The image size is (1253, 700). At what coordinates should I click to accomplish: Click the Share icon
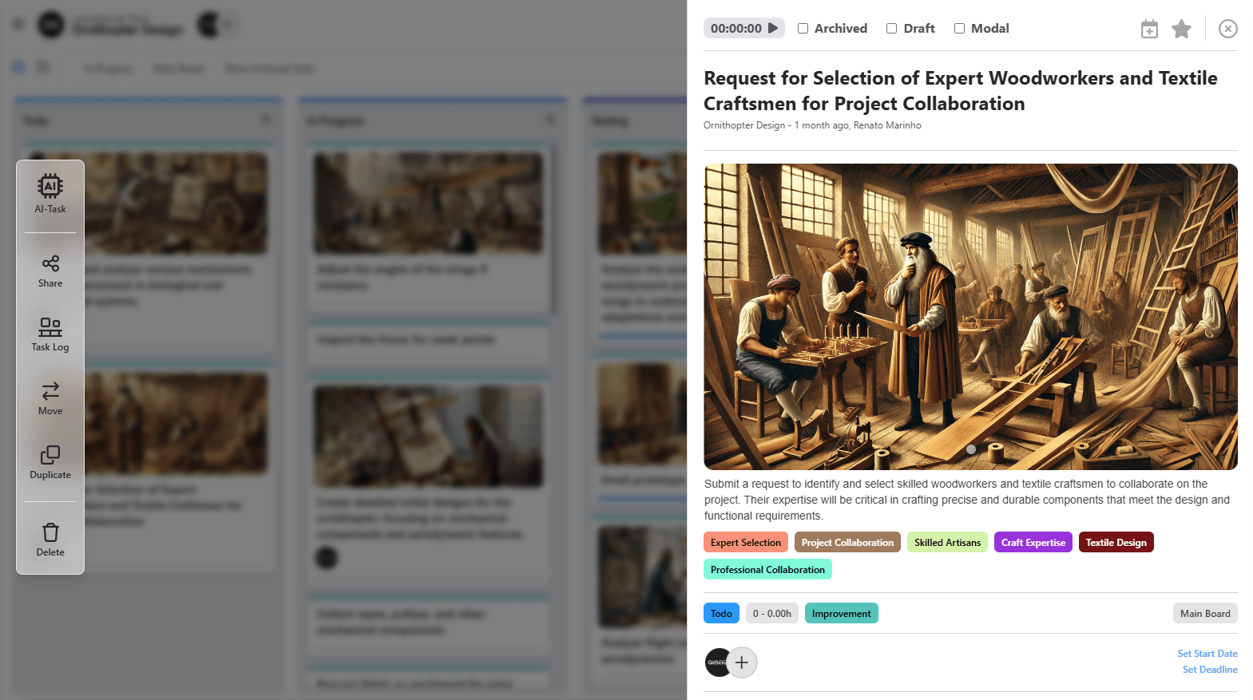pos(50,271)
